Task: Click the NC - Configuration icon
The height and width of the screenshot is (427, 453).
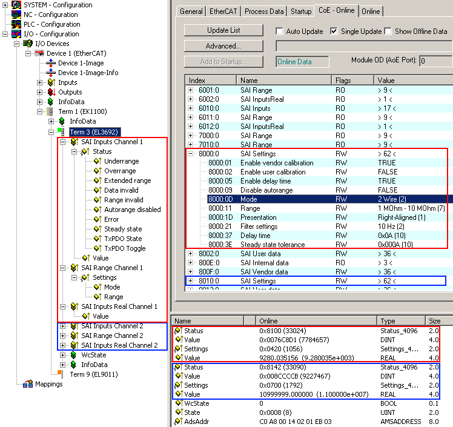Action: (16, 14)
